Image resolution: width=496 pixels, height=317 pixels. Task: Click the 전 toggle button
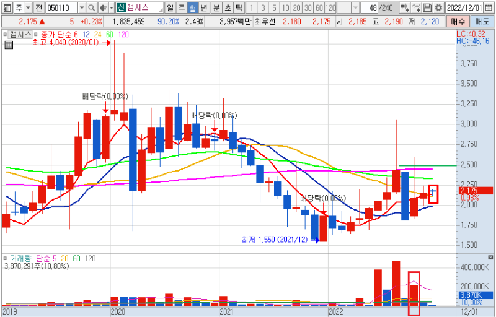click(x=38, y=7)
